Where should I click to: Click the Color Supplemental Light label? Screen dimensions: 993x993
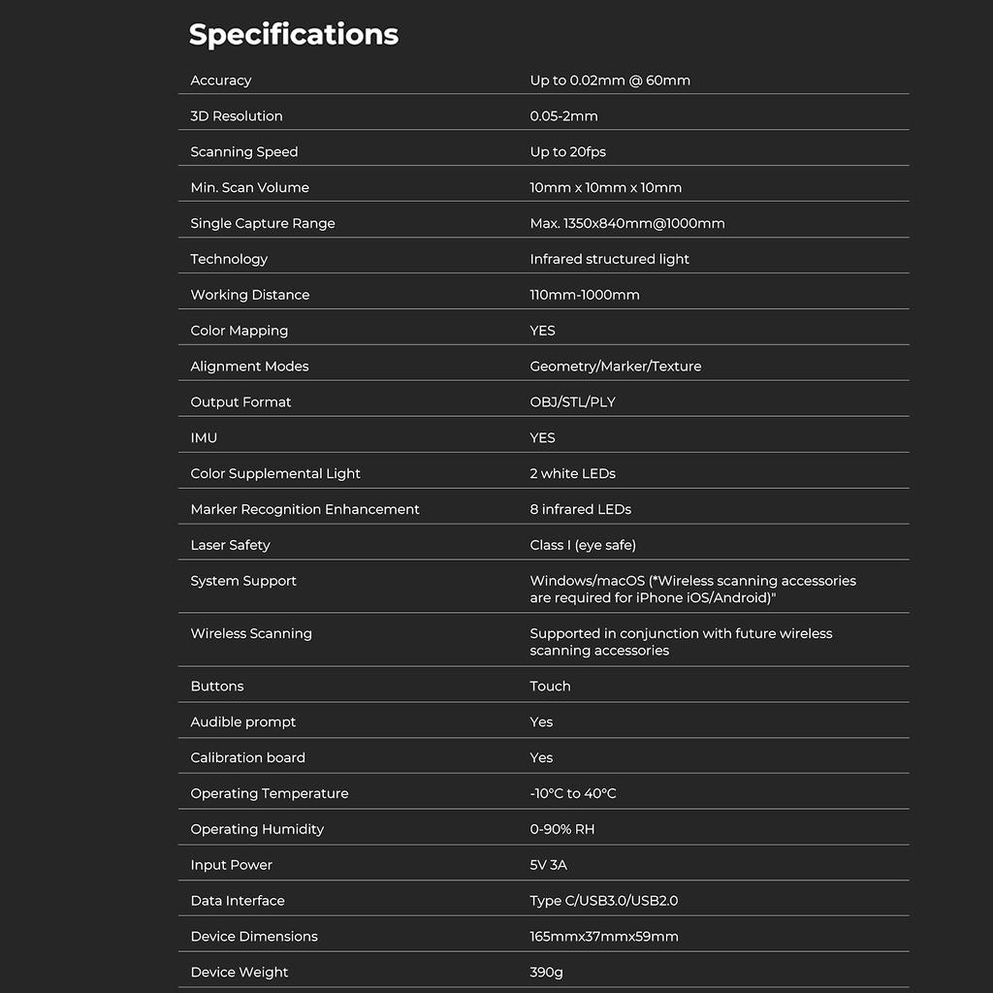click(x=275, y=474)
